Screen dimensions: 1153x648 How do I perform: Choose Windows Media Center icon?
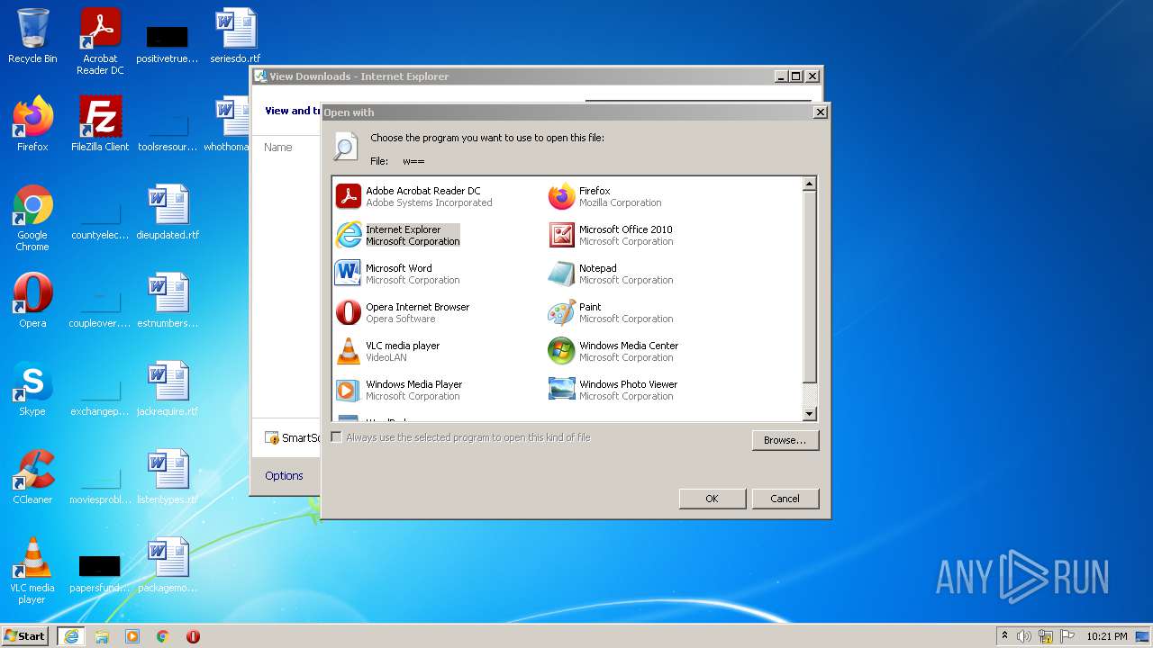click(561, 351)
